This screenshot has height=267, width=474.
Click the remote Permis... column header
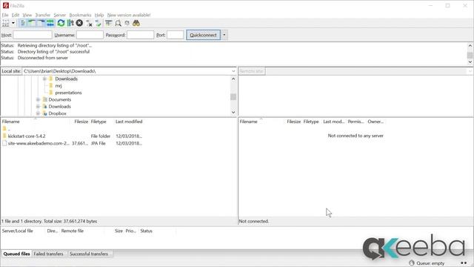[x=355, y=122]
